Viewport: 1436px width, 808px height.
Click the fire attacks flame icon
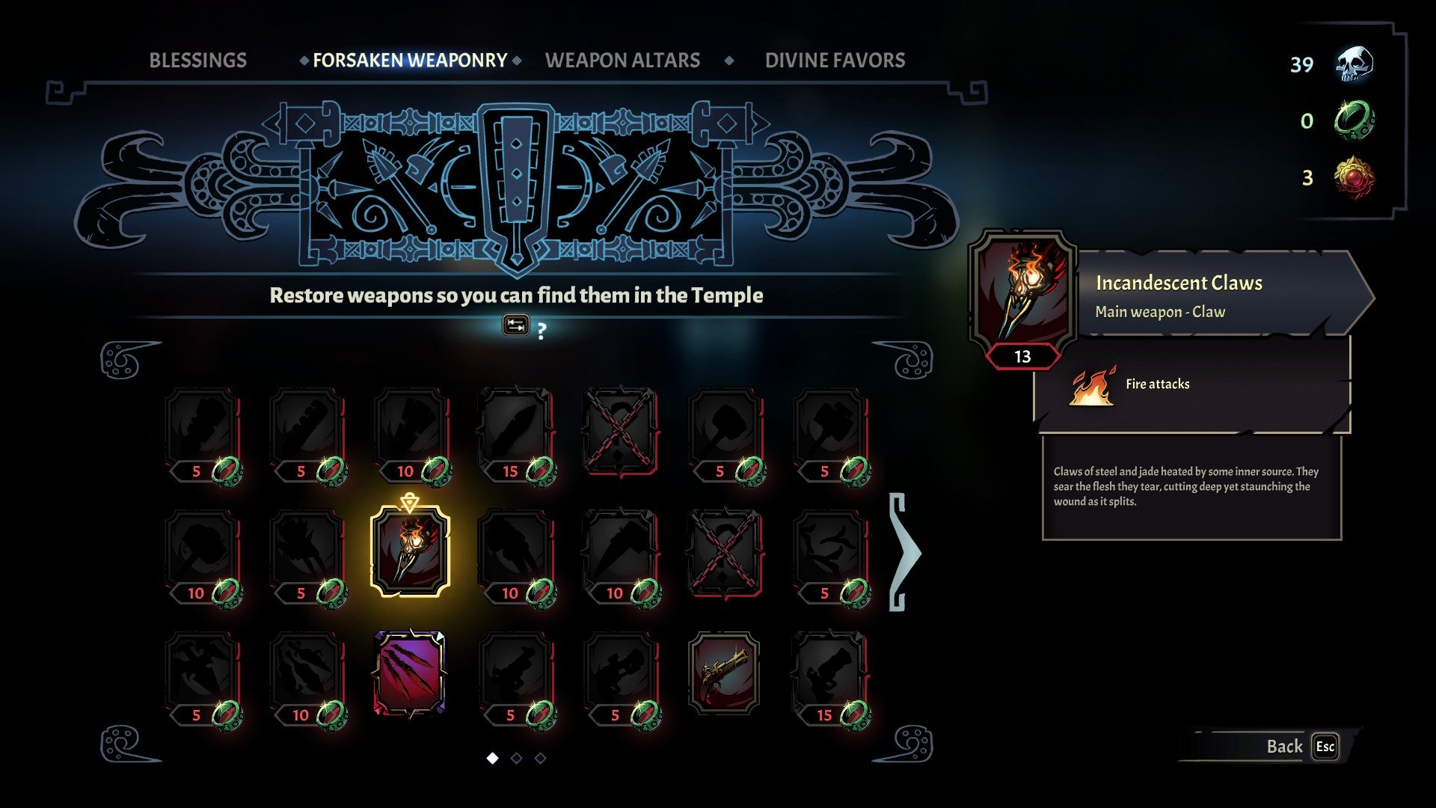pos(1093,385)
